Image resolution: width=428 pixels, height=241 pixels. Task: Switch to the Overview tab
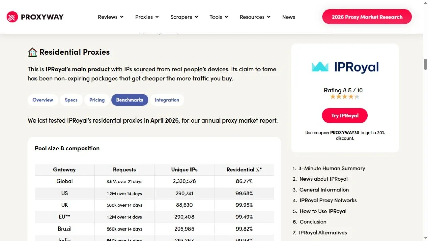coord(43,100)
